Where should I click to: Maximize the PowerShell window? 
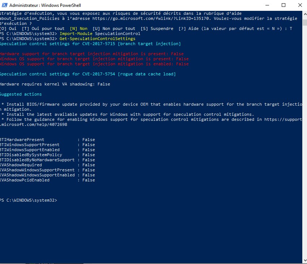point(283,5)
